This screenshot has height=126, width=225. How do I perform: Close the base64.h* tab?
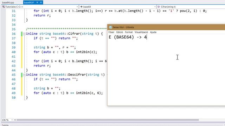click(41, 2)
